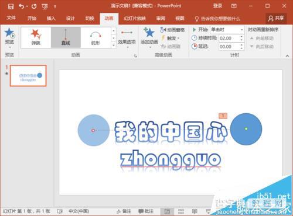
Task: Click 向前移动 to move animation earlier
Action: pos(262,38)
